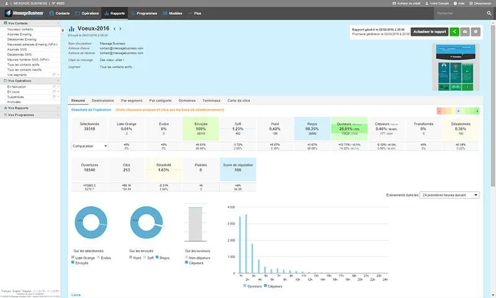Go to next report arrow beside Voeux-2016
This screenshot has height=298, width=496.
coord(120,28)
